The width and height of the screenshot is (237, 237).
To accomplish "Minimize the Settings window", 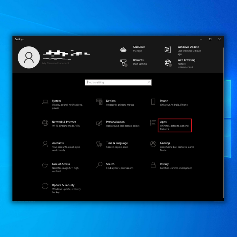I will pos(201,39).
